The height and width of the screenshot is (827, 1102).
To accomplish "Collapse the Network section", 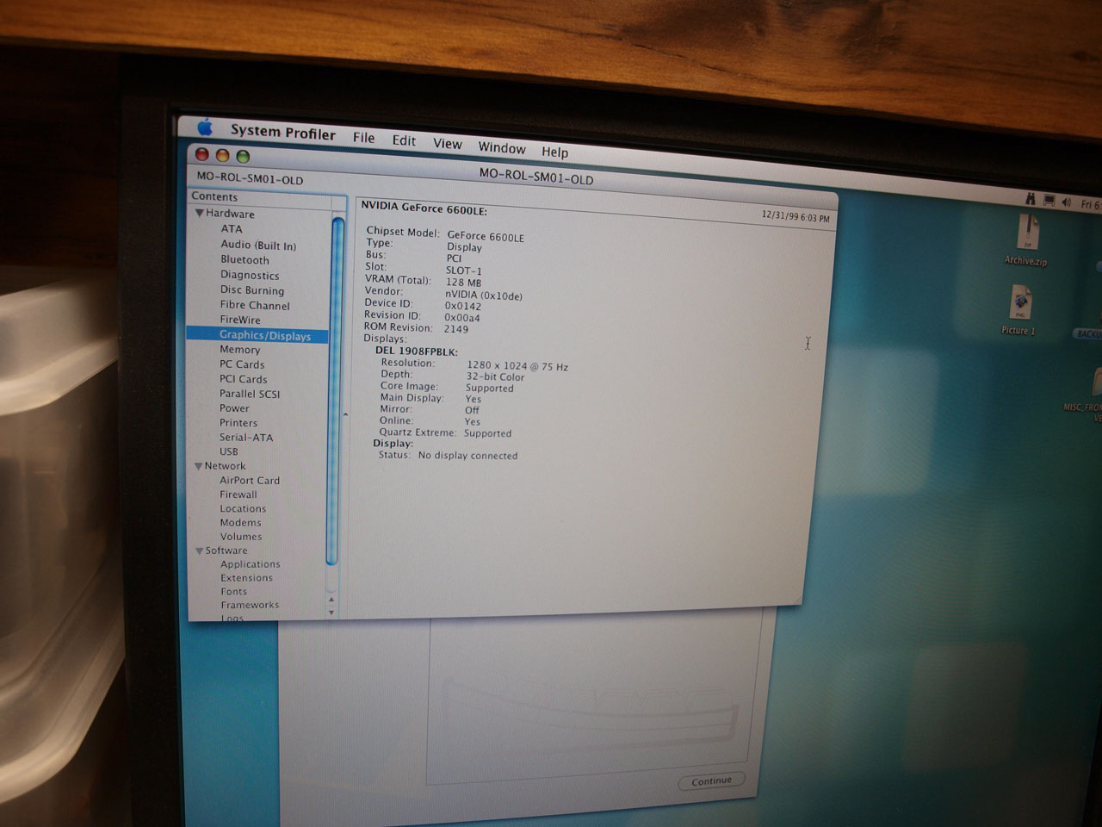I will pos(199,466).
